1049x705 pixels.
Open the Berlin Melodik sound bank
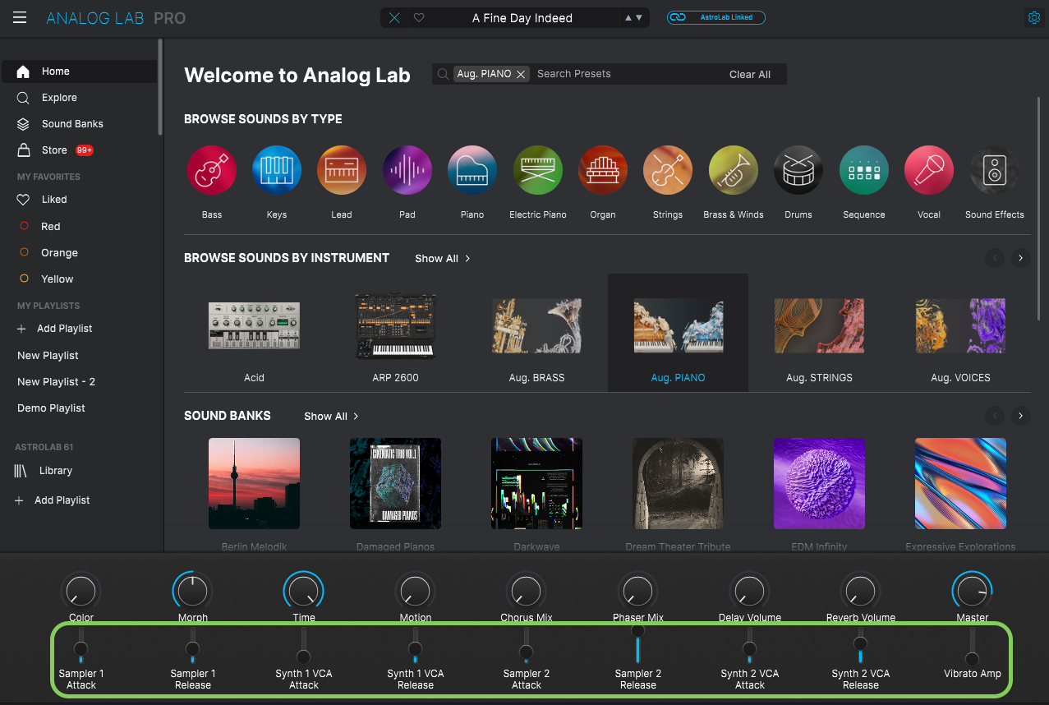pos(255,483)
